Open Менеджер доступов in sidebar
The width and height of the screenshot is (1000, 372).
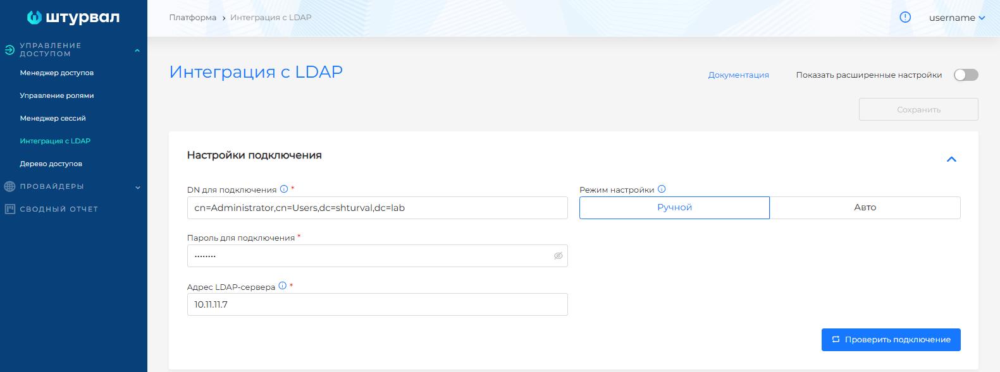pyautogui.click(x=57, y=73)
